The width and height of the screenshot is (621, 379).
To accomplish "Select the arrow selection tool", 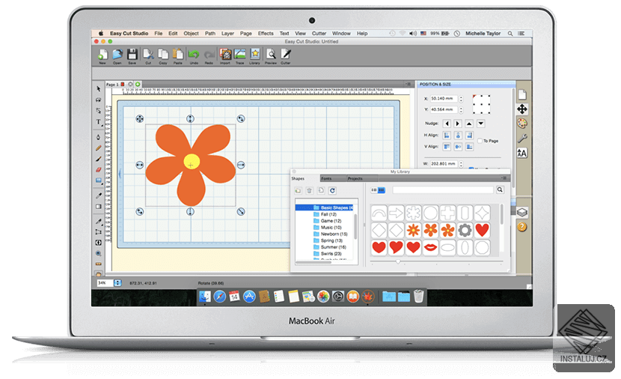I will tap(99, 89).
